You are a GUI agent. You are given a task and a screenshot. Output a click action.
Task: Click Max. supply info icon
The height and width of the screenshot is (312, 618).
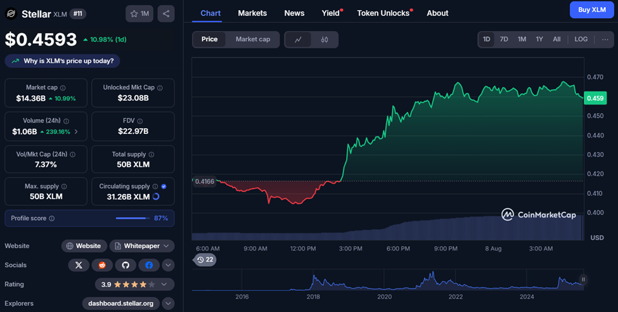[64, 186]
